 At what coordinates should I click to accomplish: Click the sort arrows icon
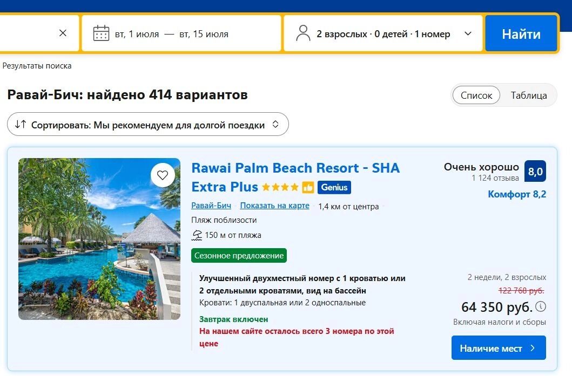[x=21, y=125]
